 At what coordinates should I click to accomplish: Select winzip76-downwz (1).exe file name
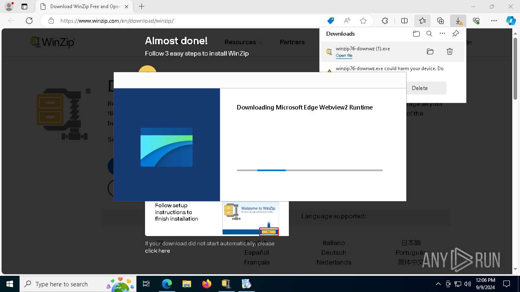click(x=363, y=49)
